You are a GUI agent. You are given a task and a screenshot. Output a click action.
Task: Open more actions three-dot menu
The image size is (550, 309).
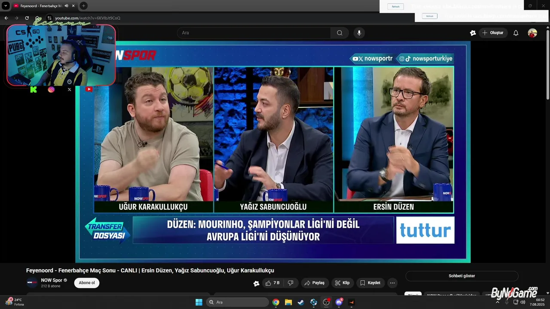point(392,283)
